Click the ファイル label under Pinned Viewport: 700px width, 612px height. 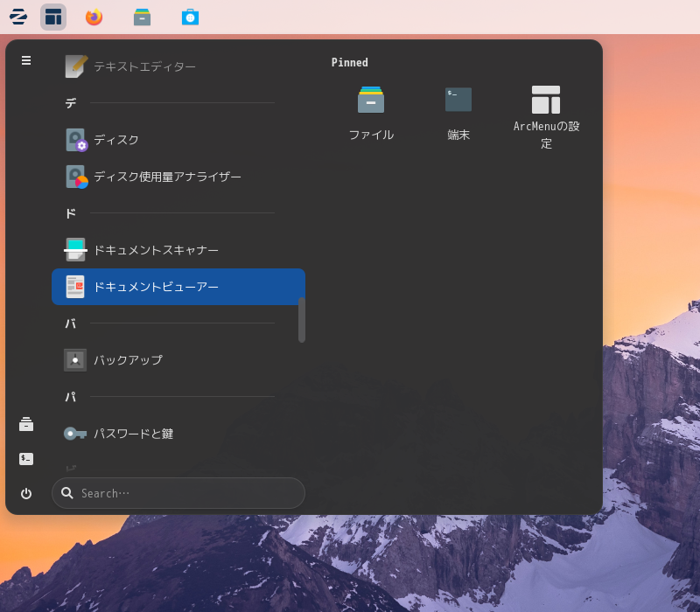371,135
